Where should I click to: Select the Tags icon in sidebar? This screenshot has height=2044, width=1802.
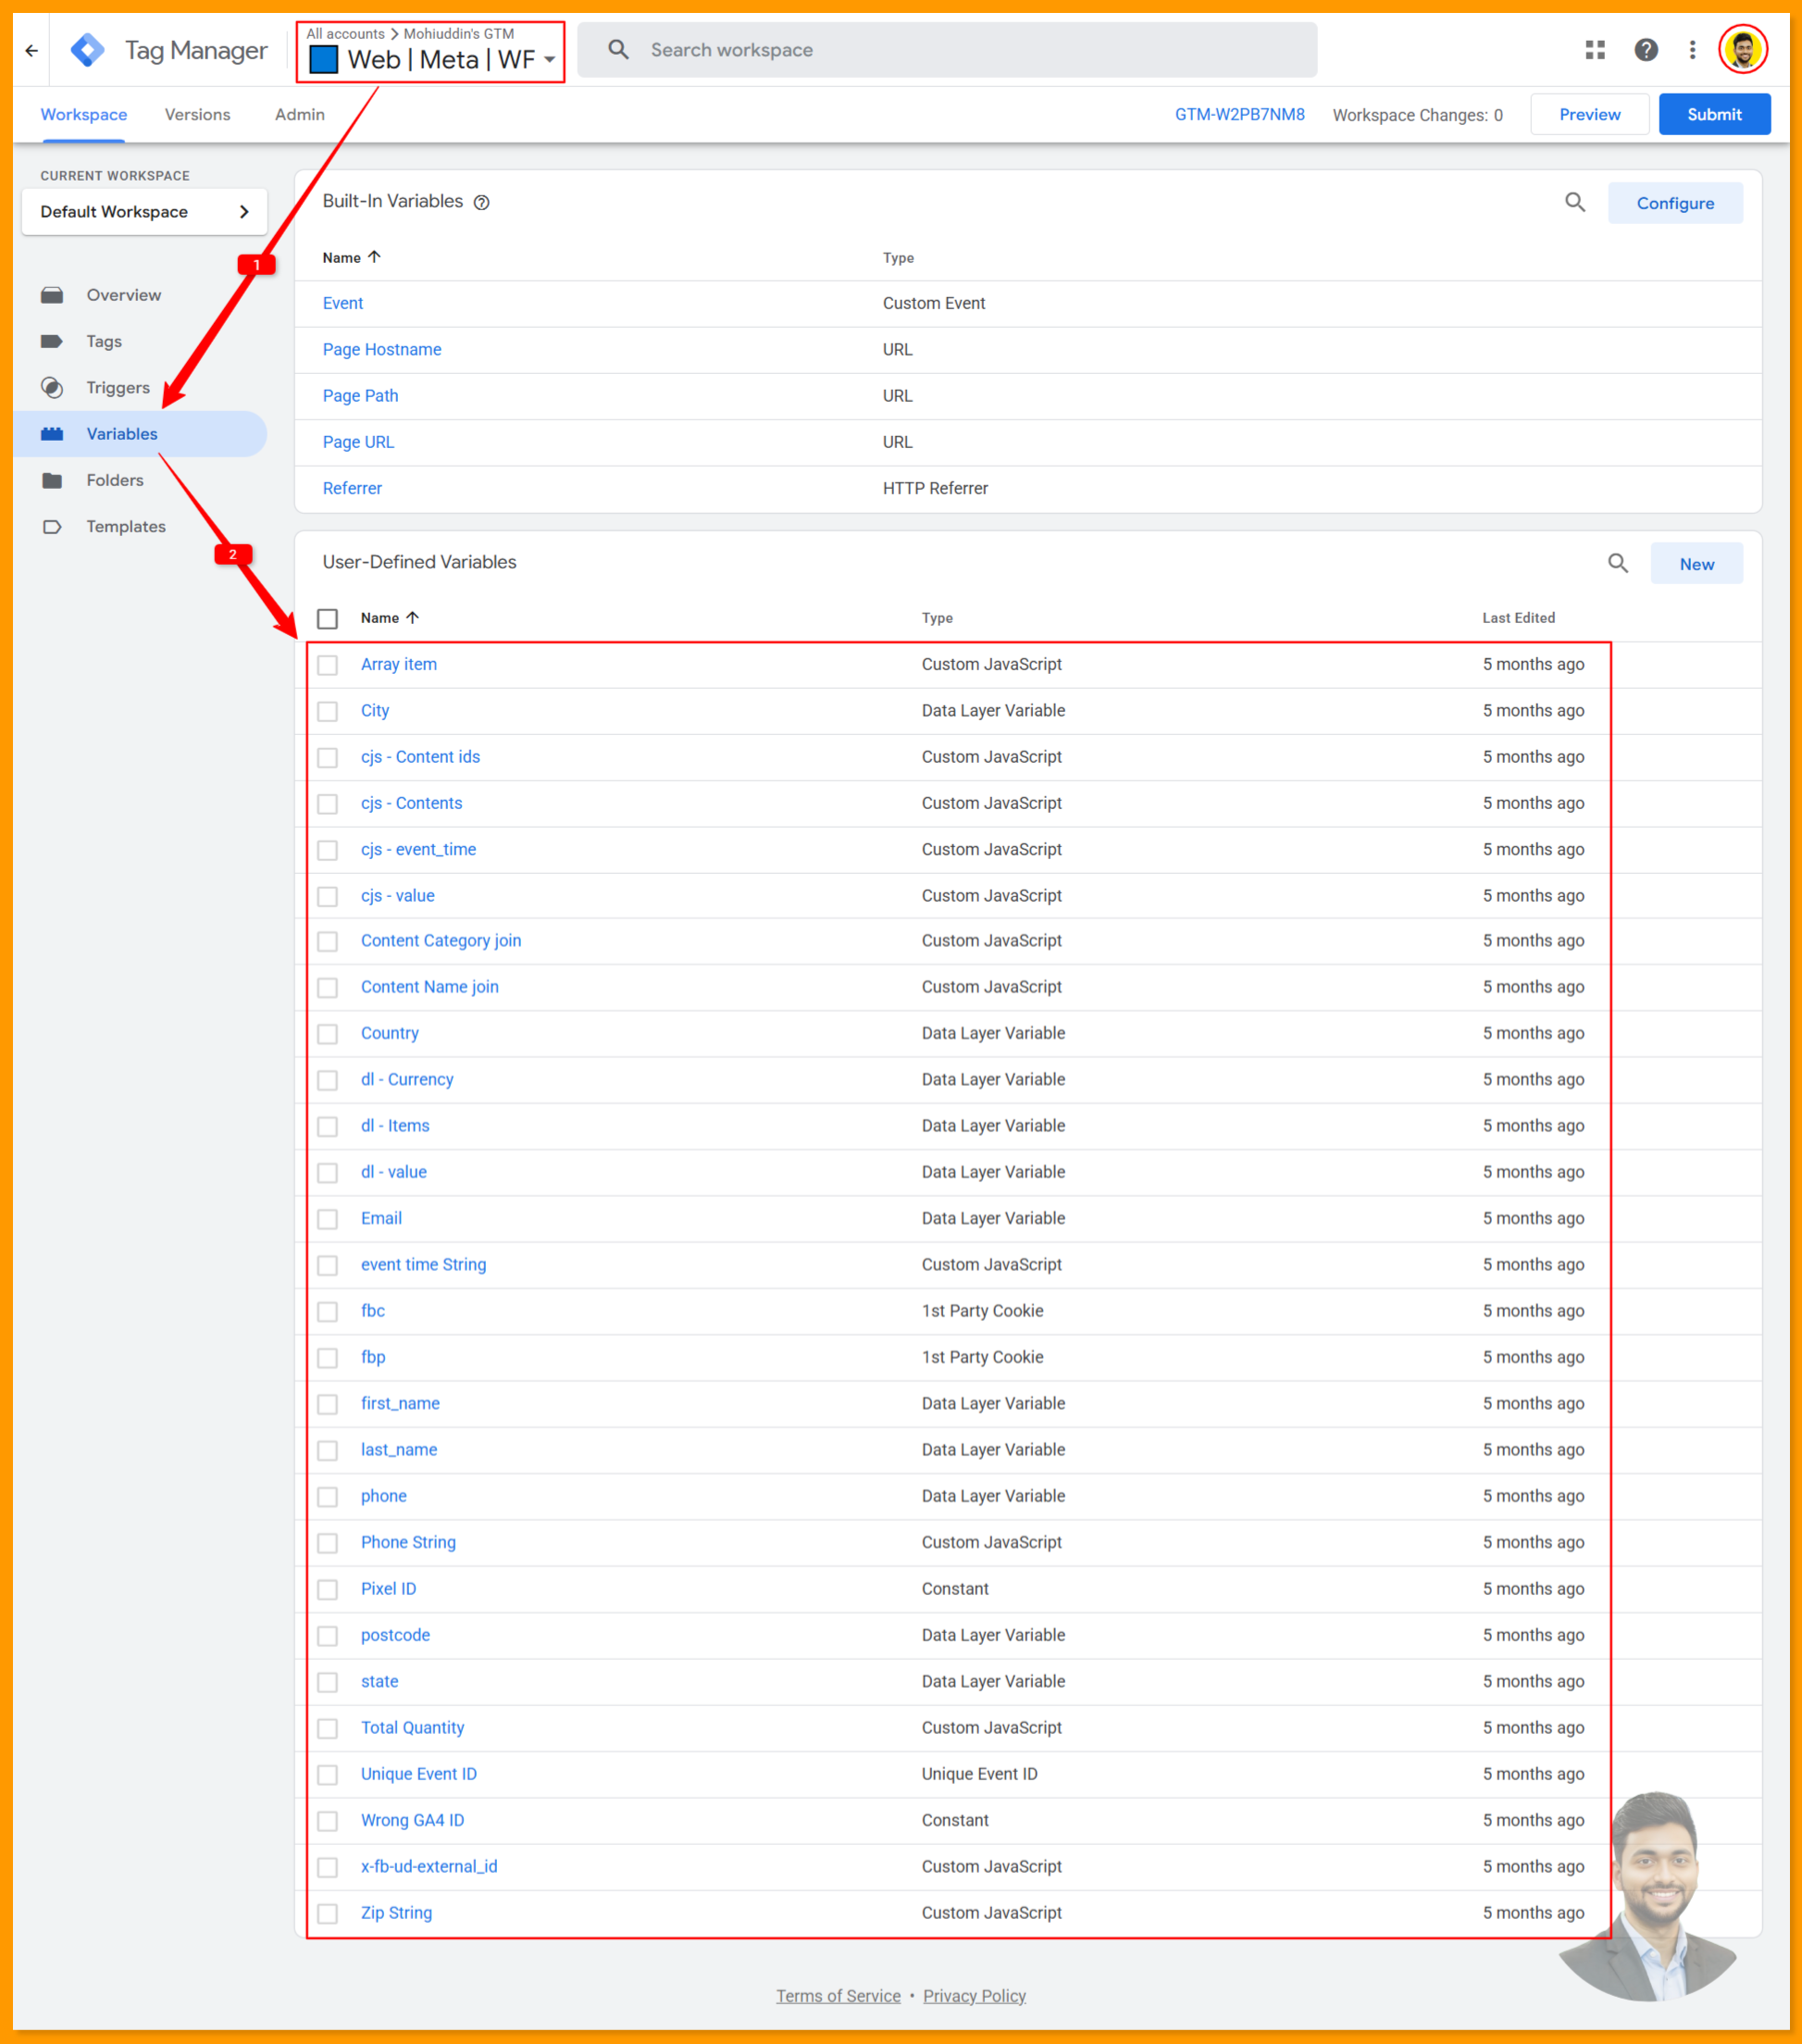52,341
